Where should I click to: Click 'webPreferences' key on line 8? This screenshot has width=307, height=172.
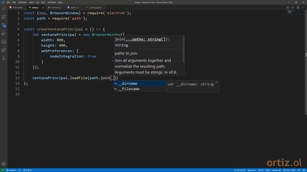point(57,51)
